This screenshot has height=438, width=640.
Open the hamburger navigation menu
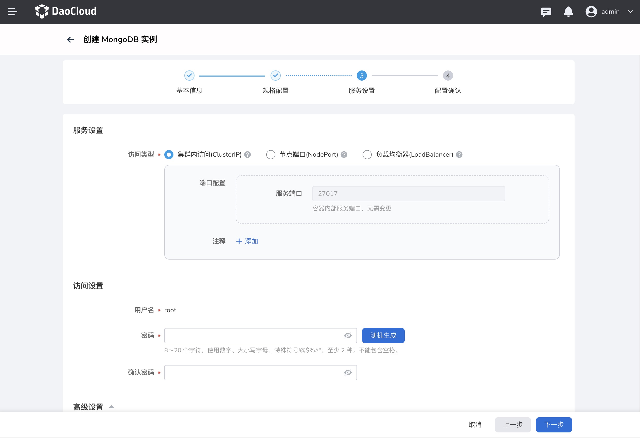[13, 12]
